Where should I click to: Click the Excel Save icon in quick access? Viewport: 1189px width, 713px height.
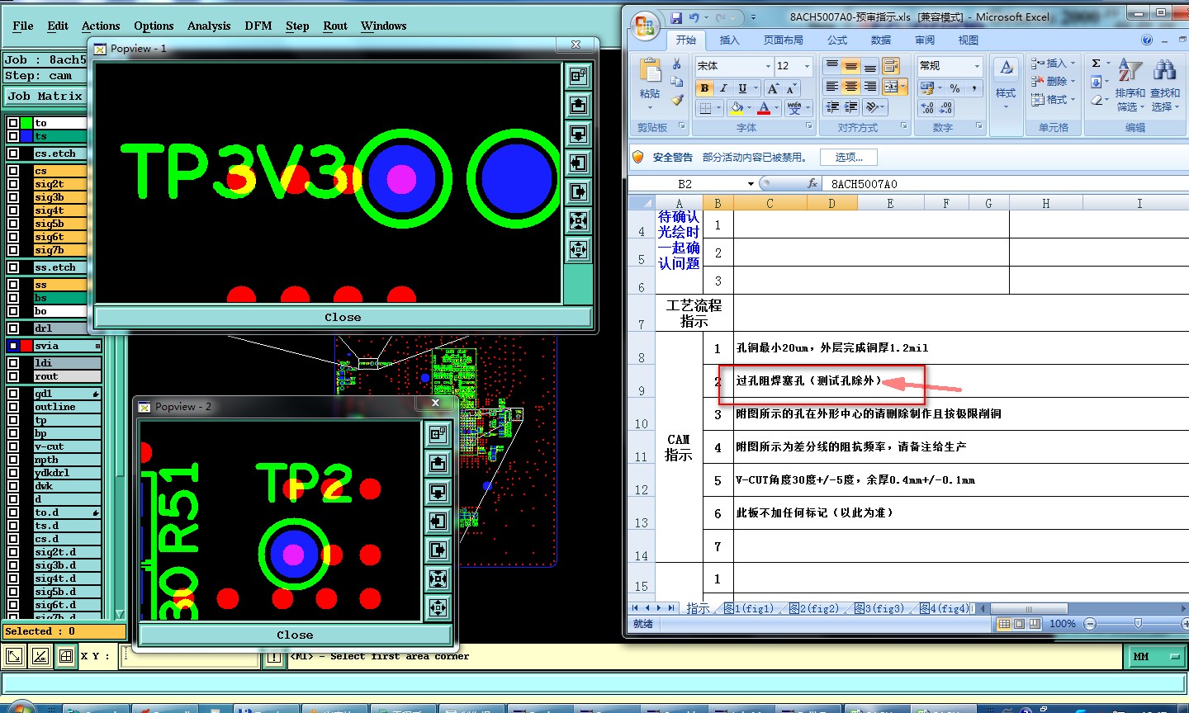coord(676,17)
